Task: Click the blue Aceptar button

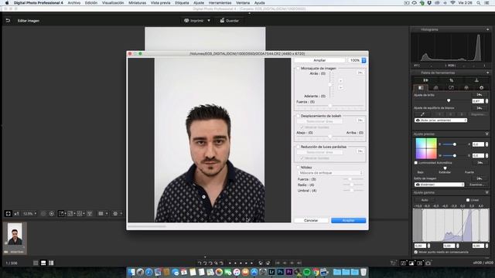Action: pos(349,220)
